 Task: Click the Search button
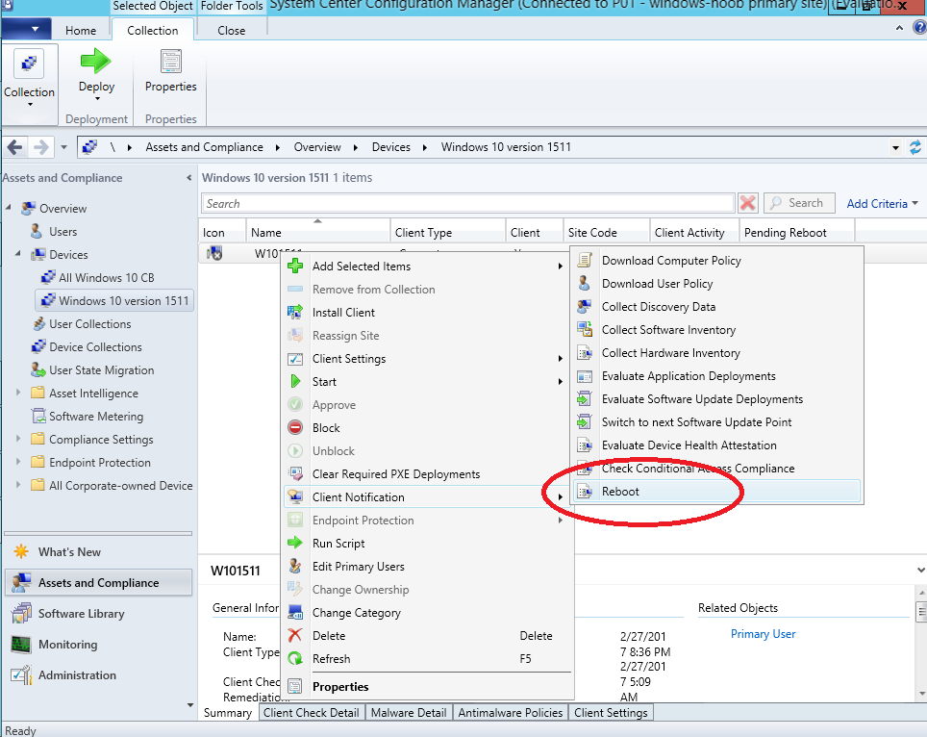tap(799, 203)
